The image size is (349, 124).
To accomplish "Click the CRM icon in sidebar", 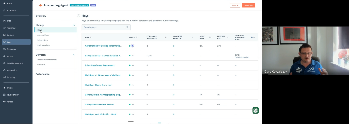I will (4, 21).
